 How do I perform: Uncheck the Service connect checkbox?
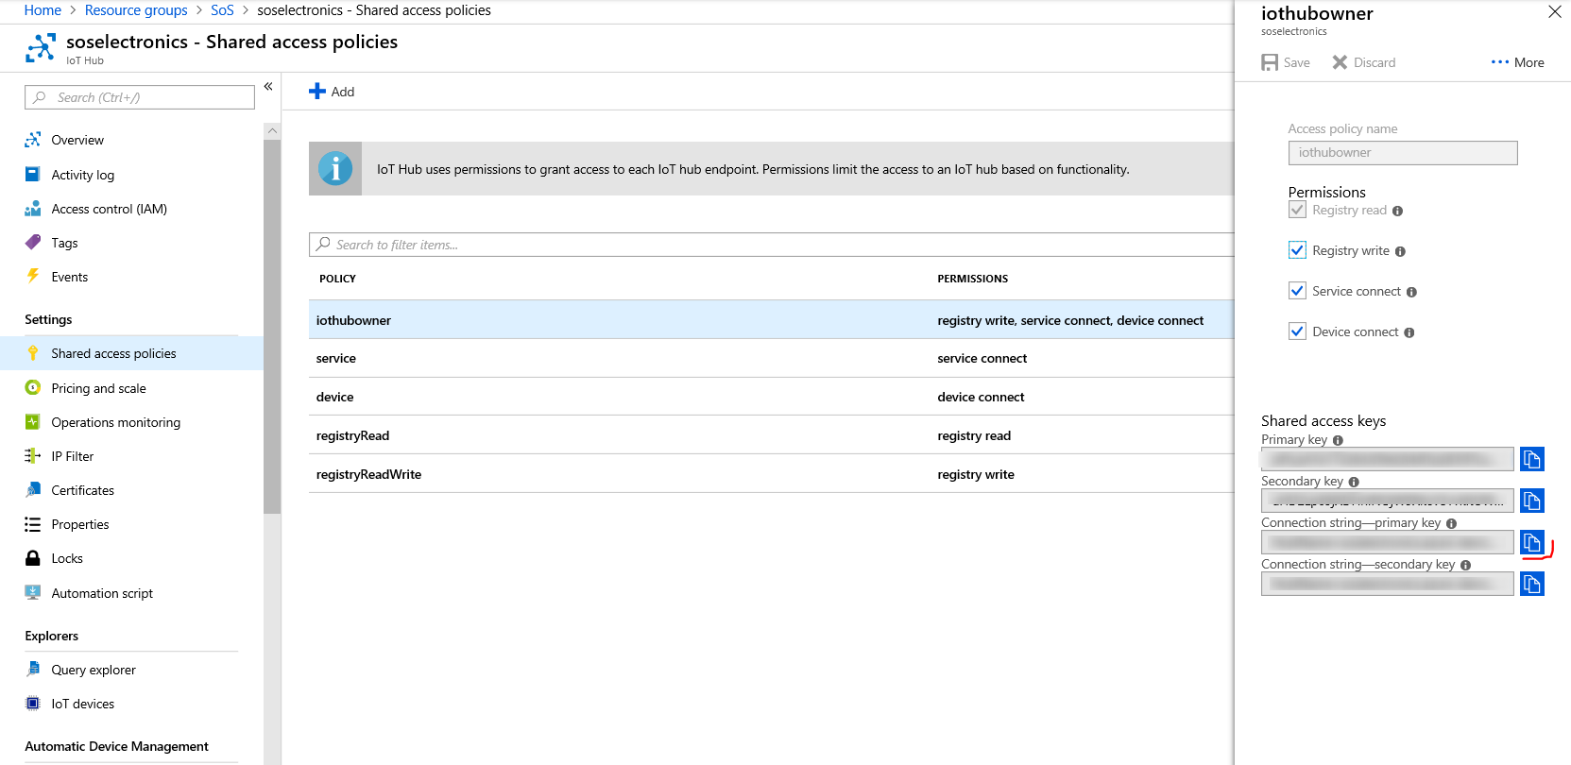point(1297,291)
